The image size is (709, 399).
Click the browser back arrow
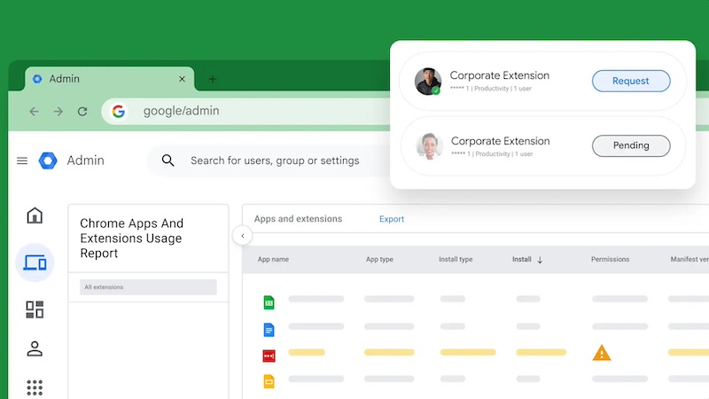(34, 112)
